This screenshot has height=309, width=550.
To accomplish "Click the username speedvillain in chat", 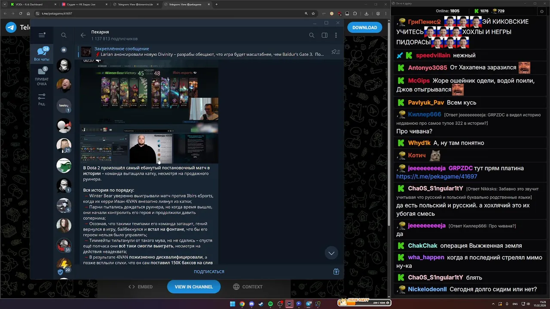I will pos(433,55).
